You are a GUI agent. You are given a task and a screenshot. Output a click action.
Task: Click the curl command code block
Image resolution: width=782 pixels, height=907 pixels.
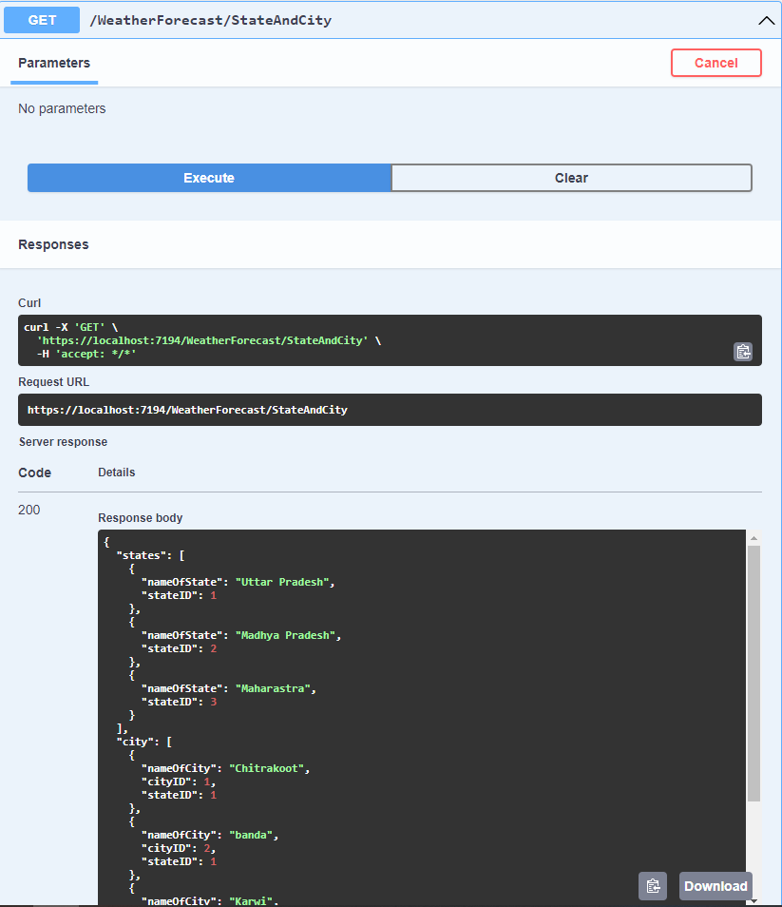(x=390, y=340)
